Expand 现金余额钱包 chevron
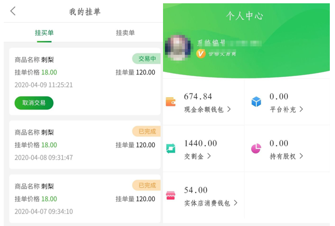The height and width of the screenshot is (226, 335). click(229, 109)
